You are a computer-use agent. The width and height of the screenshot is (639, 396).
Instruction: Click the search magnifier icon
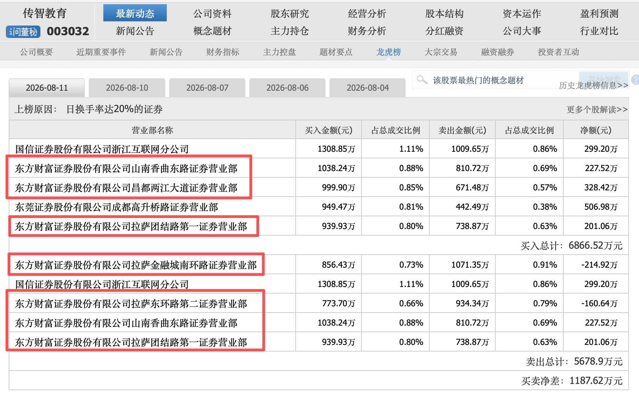tap(422, 80)
